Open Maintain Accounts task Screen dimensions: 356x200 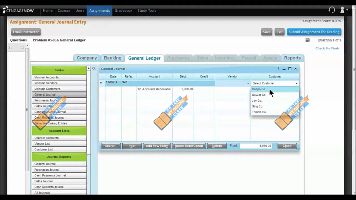[59, 77]
